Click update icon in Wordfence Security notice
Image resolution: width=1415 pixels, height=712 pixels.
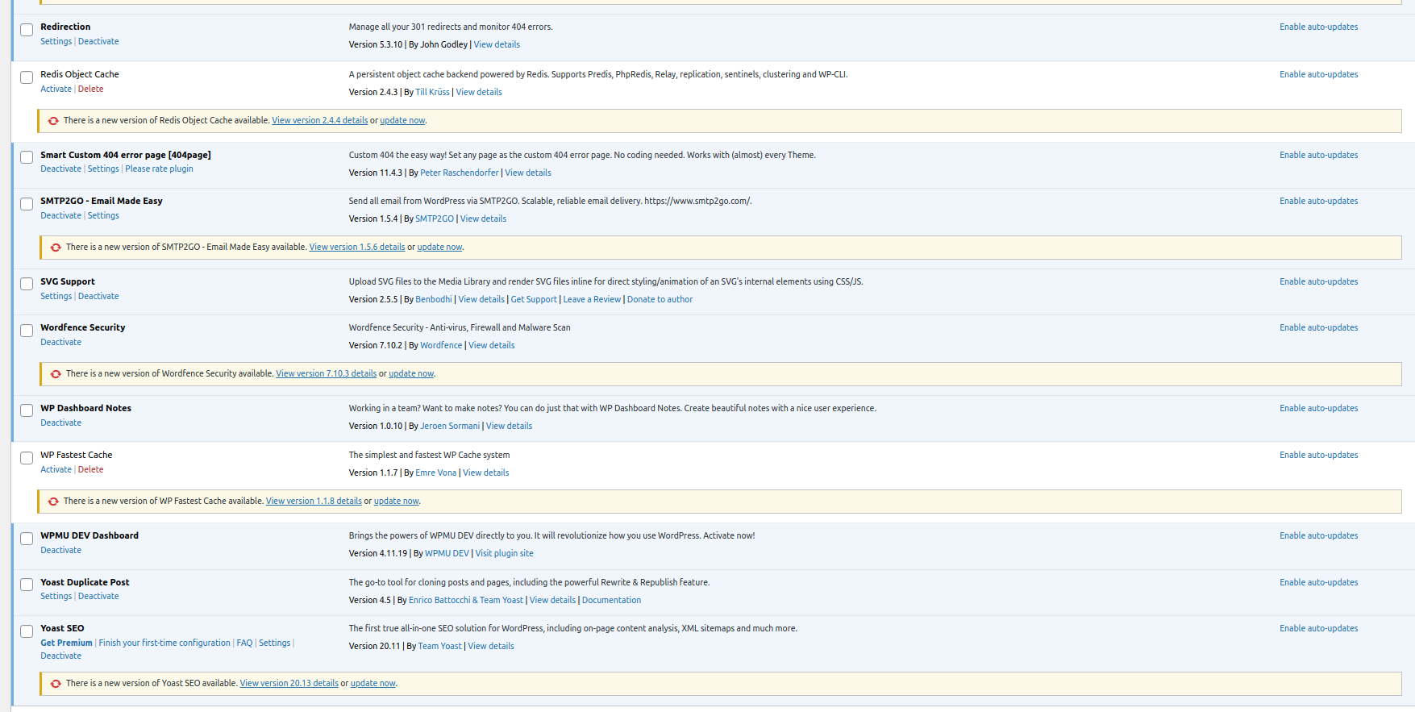(x=56, y=374)
